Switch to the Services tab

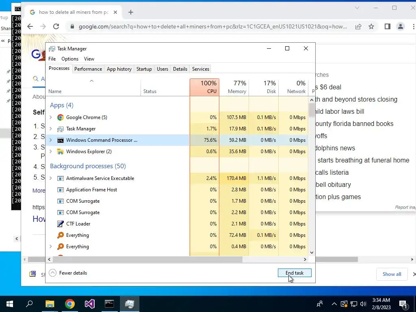tap(201, 69)
